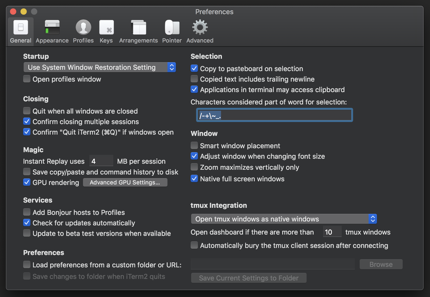Disable Confirm closing multiple sessions
This screenshot has height=297, width=430.
(x=27, y=121)
